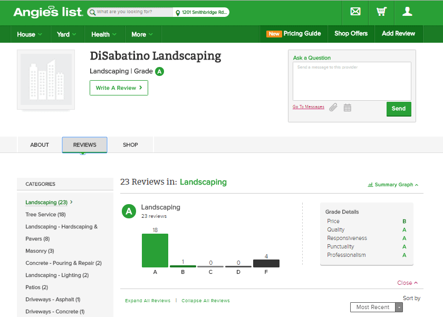The image size is (443, 317).
Task: Click the Professionalism grade row
Action: [x=367, y=255]
